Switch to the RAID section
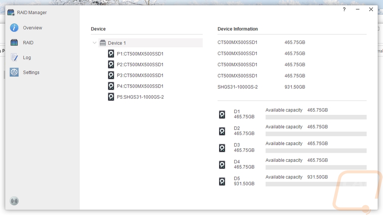 pos(28,42)
